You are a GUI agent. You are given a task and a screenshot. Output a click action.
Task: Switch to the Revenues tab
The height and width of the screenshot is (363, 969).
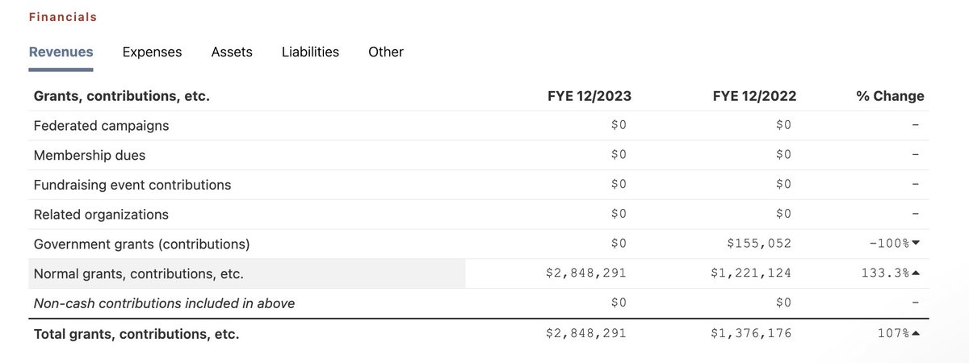61,52
